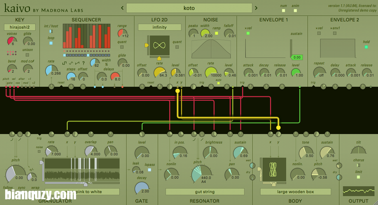Enable the KEY unison checkbox
Image resolution: width=378 pixels, height=205 pixels.
[27, 55]
